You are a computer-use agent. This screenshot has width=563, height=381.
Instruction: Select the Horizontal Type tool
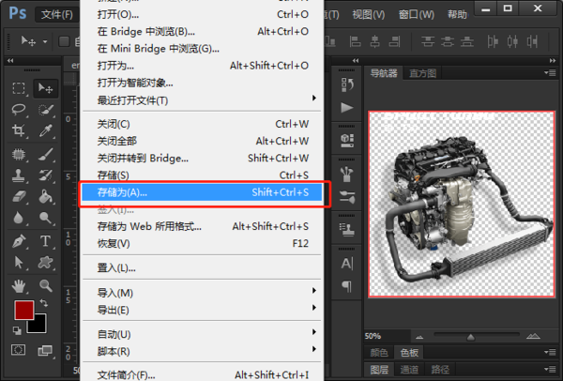pyautogui.click(x=46, y=241)
